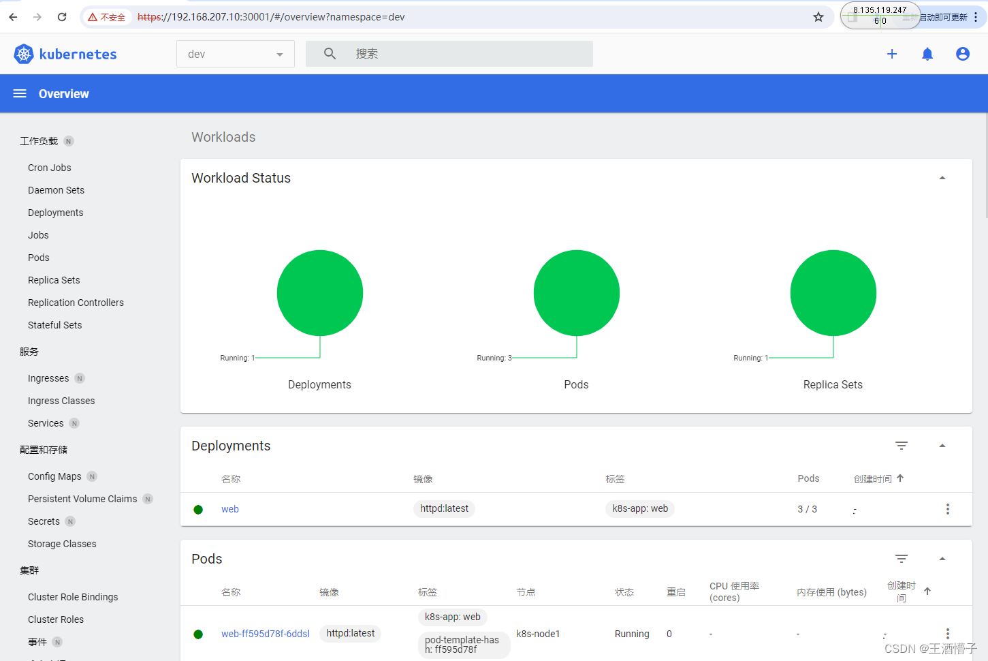
Task: Click the Deployments green status circle
Action: click(320, 293)
